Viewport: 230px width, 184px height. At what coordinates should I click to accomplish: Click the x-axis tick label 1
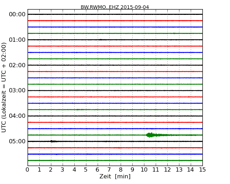39,170
